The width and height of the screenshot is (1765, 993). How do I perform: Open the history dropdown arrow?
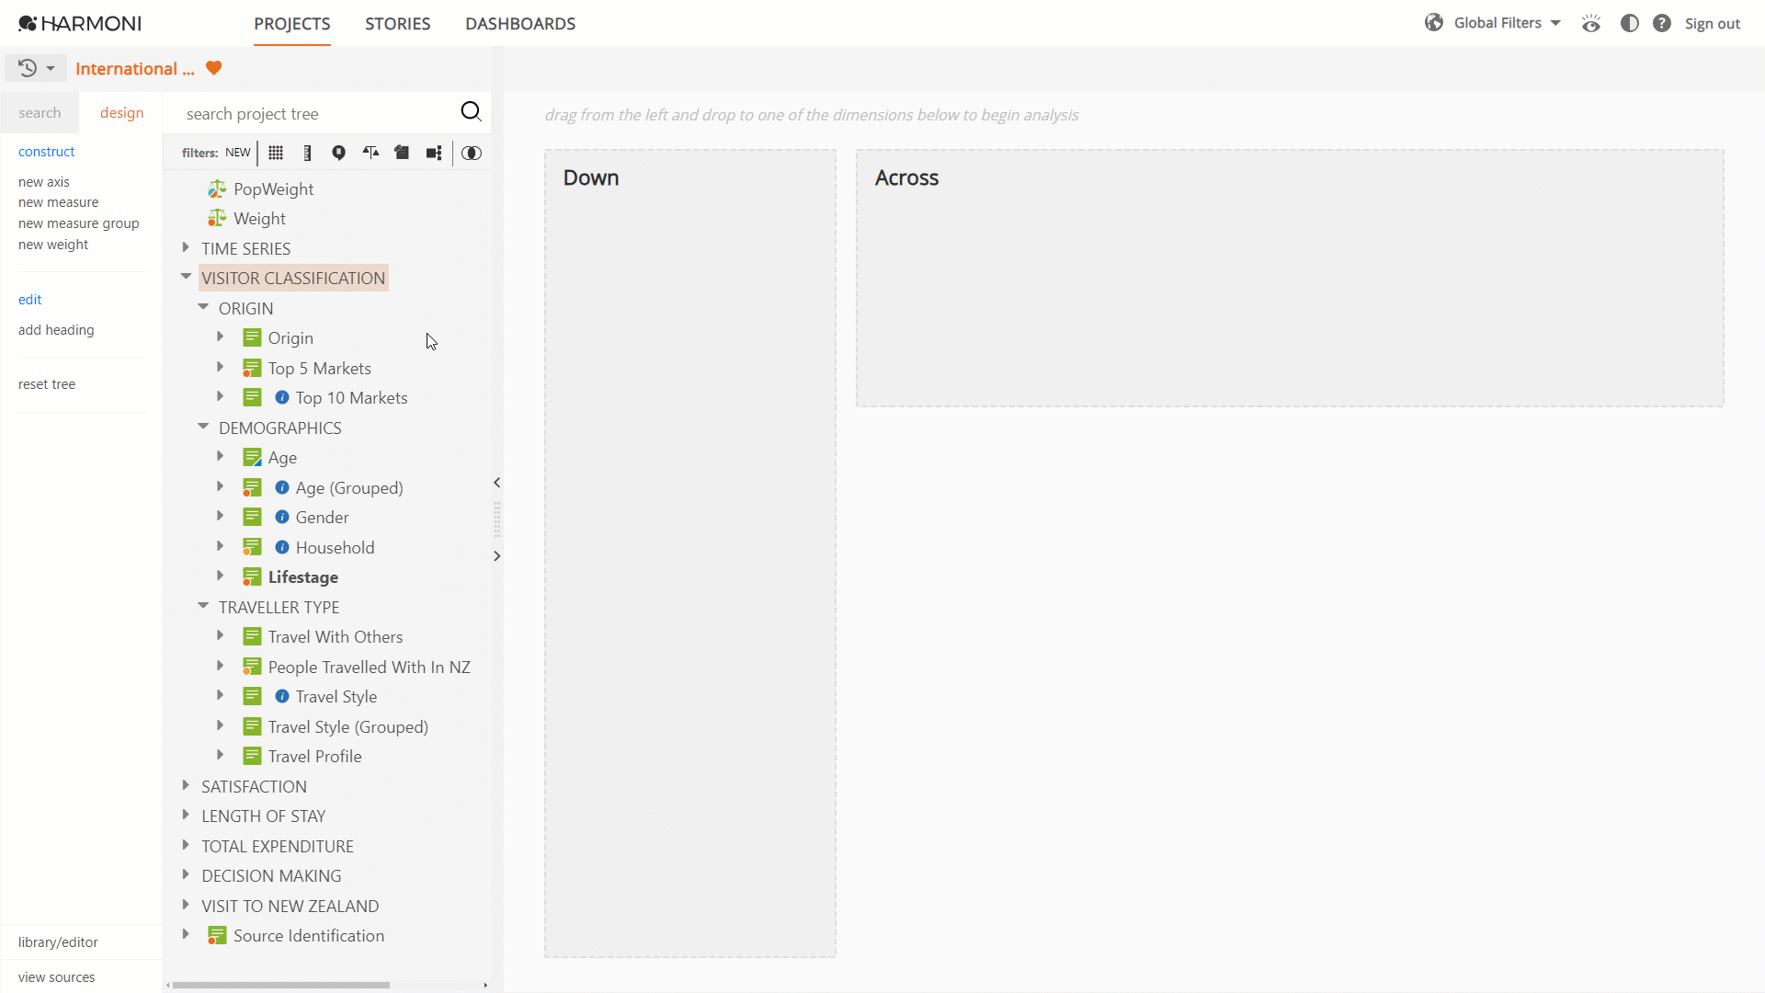point(51,68)
